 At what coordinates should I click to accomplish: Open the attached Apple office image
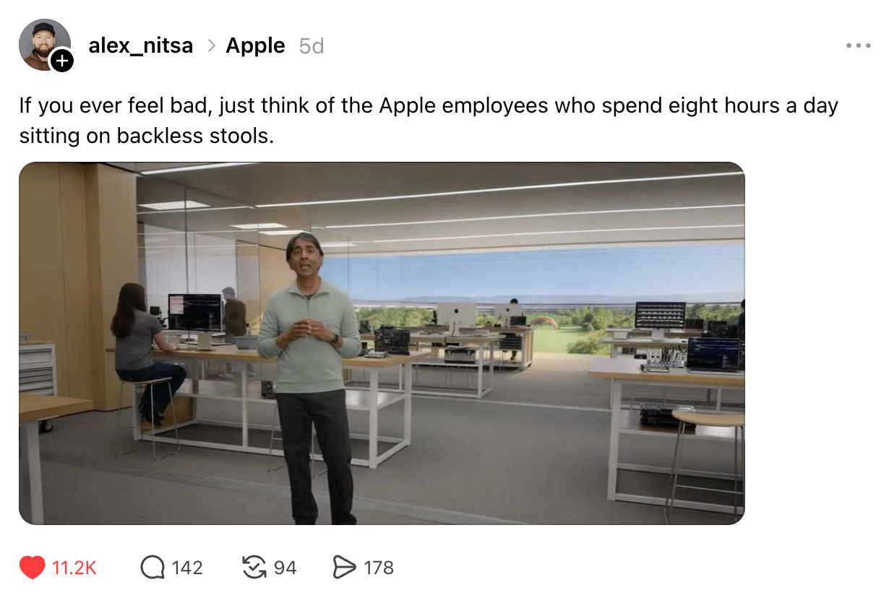(x=382, y=343)
